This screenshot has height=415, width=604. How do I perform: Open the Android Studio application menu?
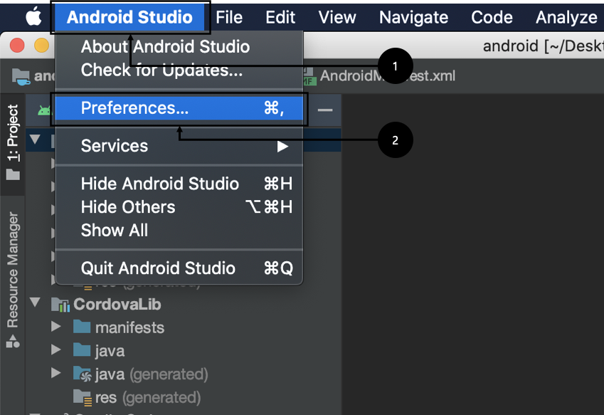click(x=129, y=17)
